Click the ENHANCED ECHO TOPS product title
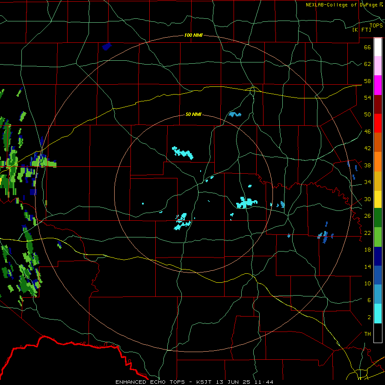385x385 pixels. click(150, 382)
